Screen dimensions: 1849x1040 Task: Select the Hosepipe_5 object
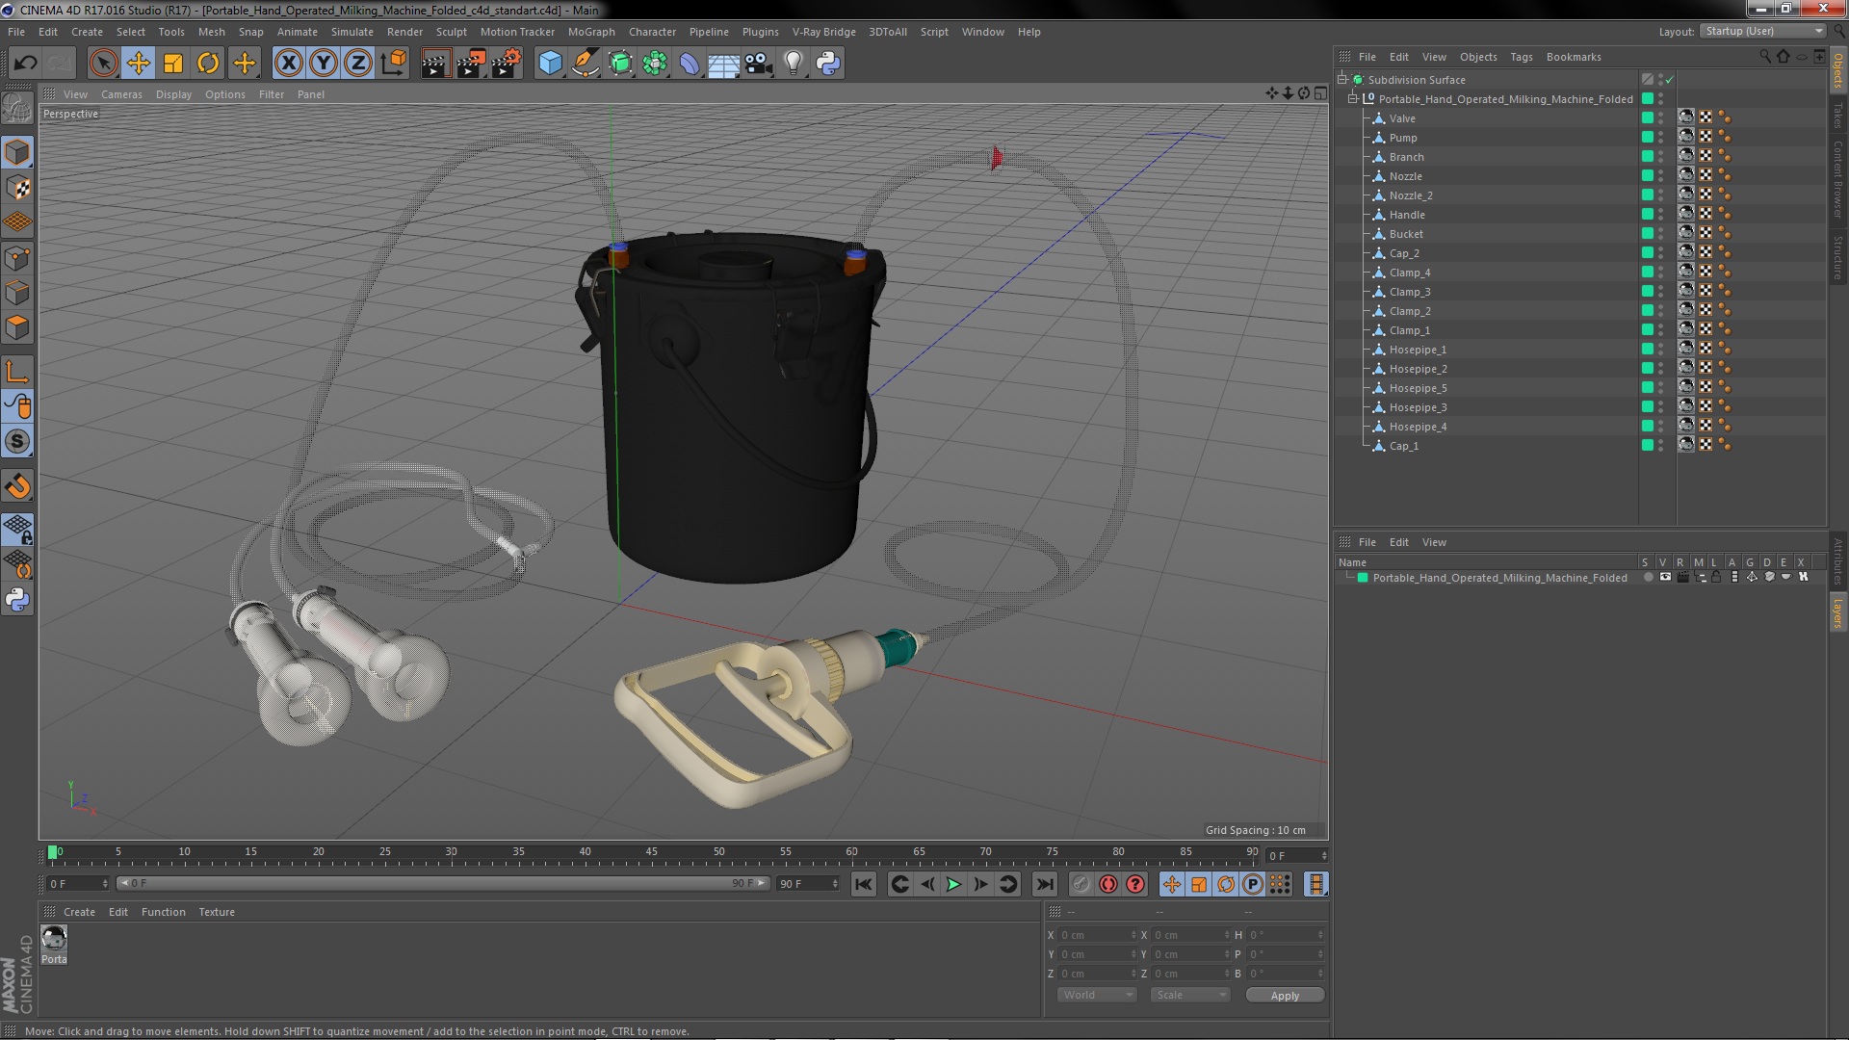1418,388
